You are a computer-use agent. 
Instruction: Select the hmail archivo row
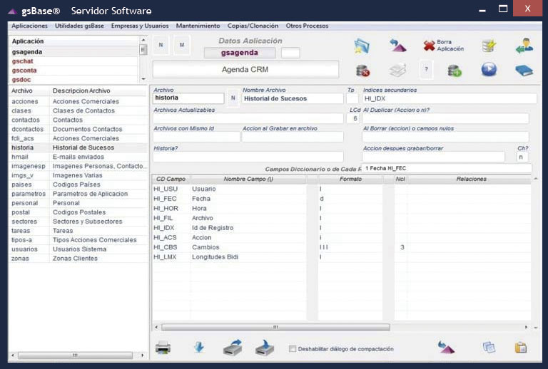[x=78, y=157]
